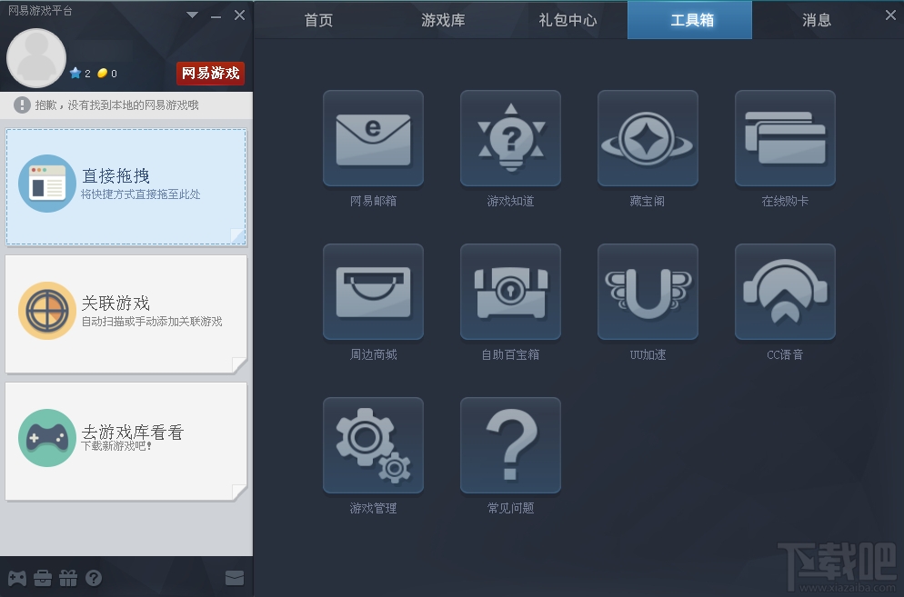Screen dimensions: 904x597
Task: Launch the Treasure Pavilion (藏宝阁) tool
Action: pyautogui.click(x=648, y=138)
